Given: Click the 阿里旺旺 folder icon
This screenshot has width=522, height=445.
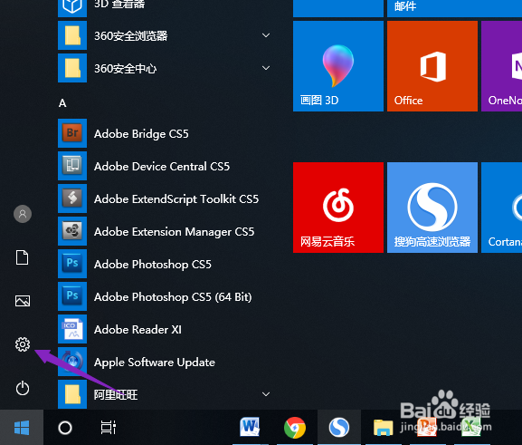Looking at the screenshot, I should [72, 394].
